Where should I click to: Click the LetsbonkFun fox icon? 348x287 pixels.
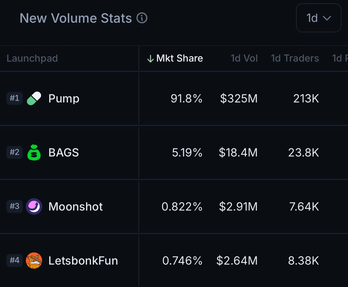[34, 261]
